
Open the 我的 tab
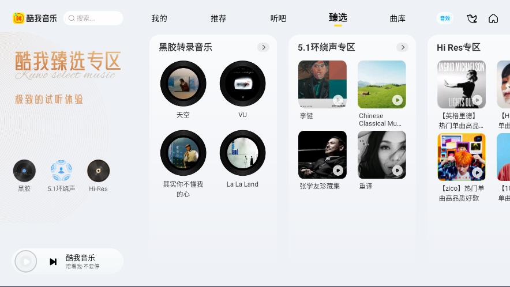pos(159,18)
